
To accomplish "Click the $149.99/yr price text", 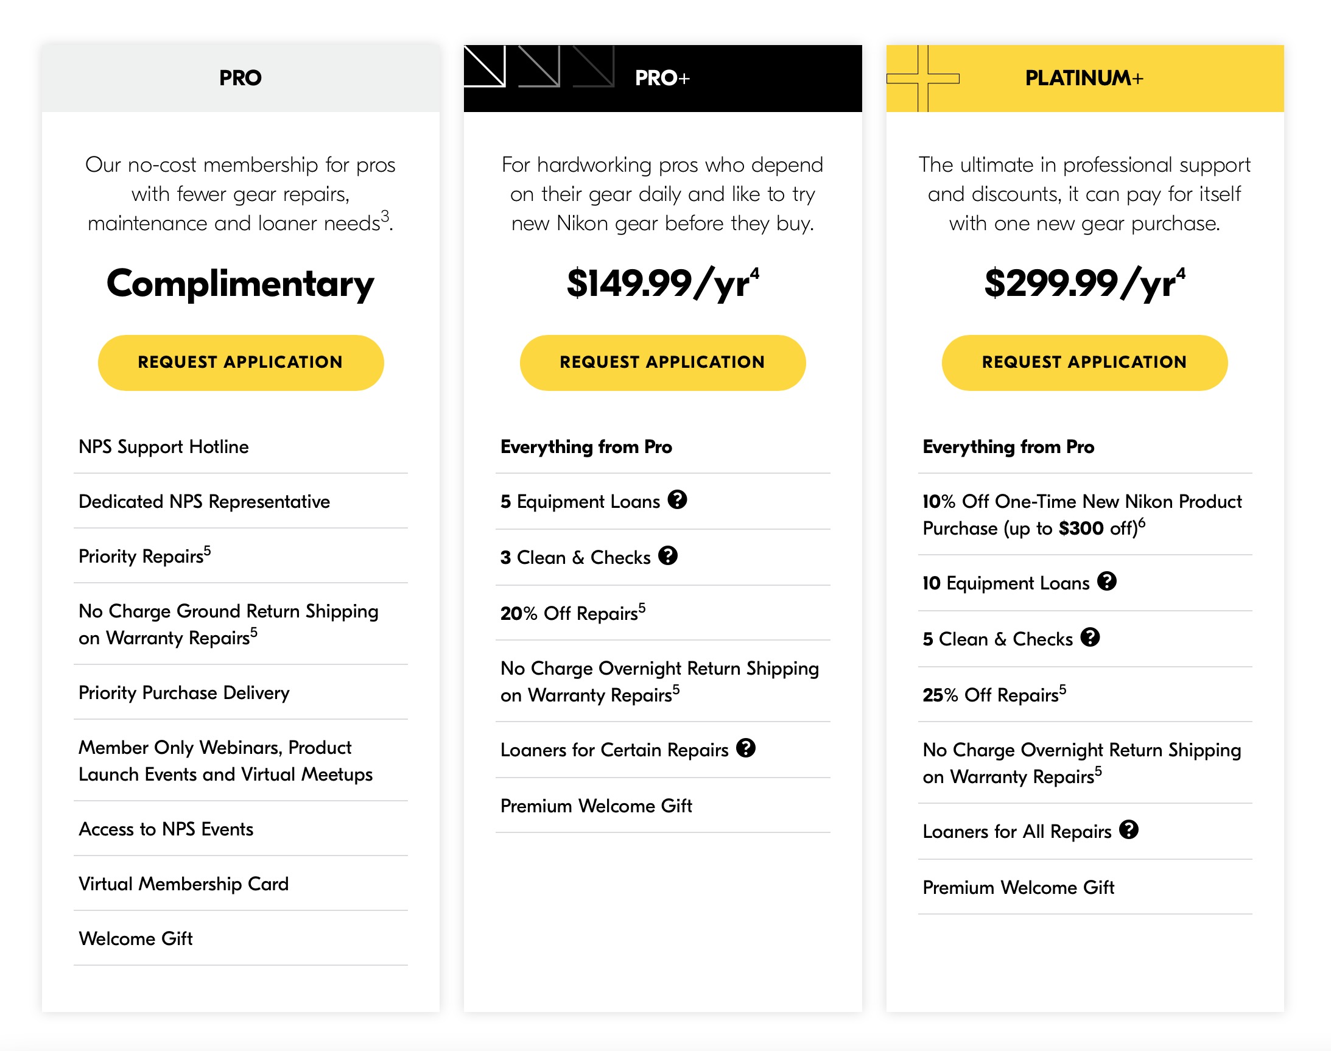I will [x=659, y=284].
